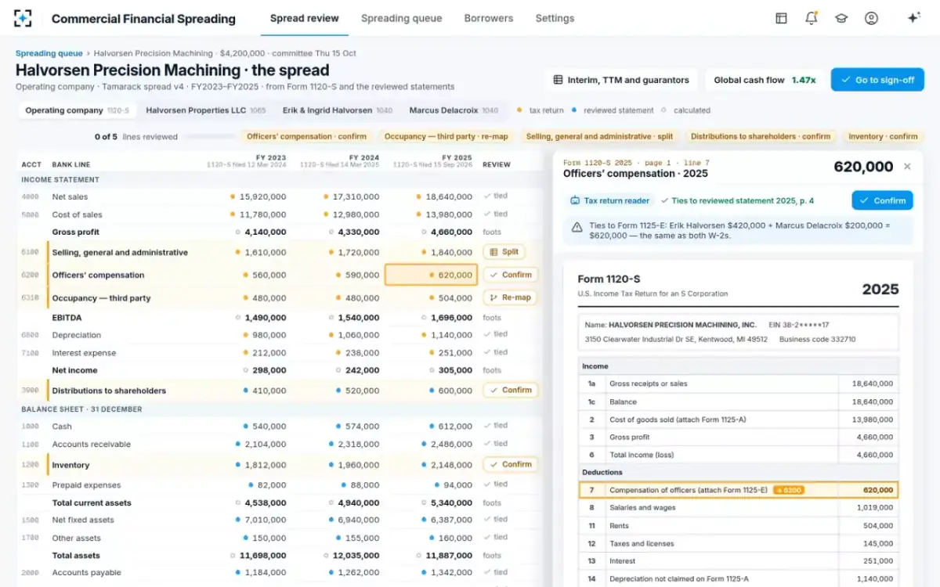Click Form line 11 Rents amount 504,000
Screen dimensions: 940x587
[878, 526]
